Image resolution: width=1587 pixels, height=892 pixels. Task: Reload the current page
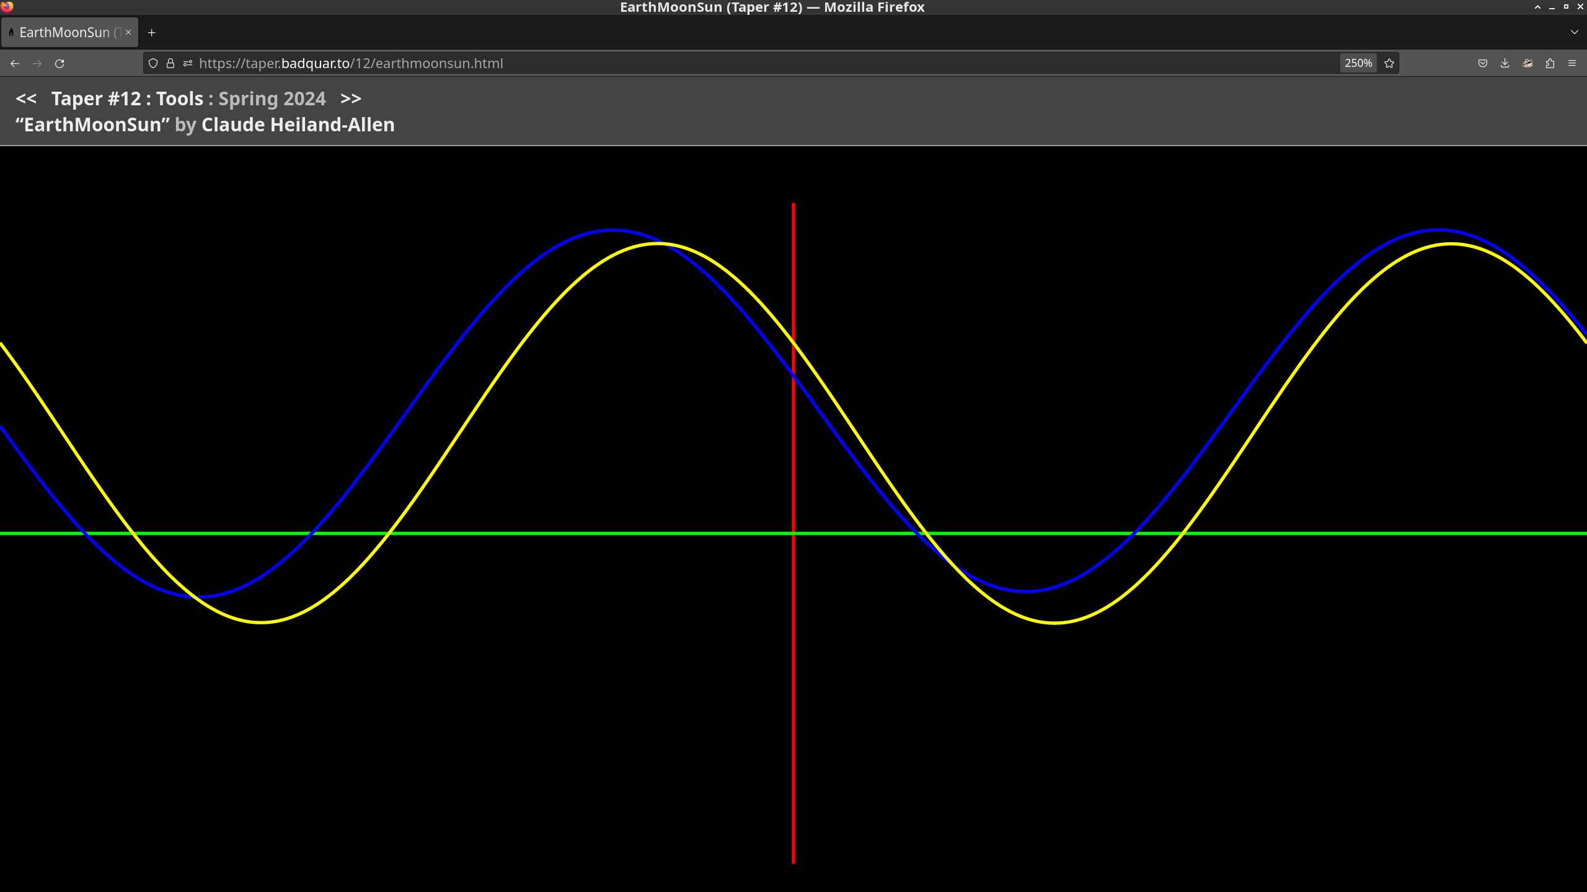click(x=60, y=63)
